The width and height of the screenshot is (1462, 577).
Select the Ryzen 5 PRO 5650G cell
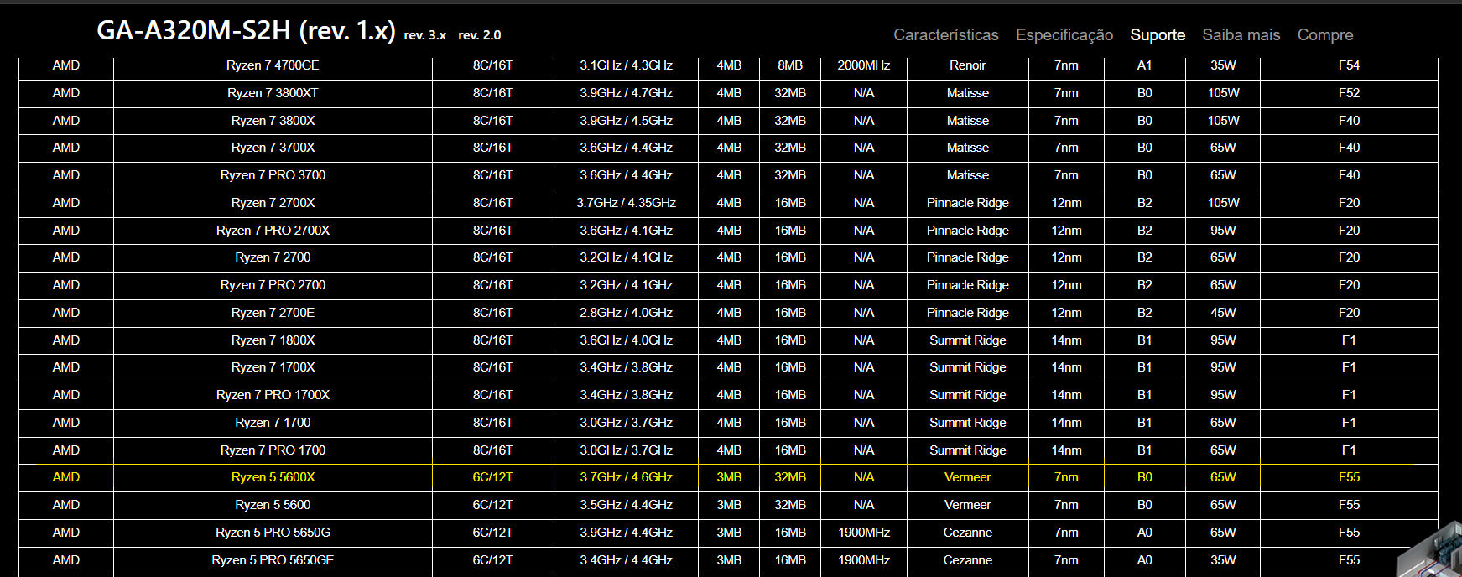273,533
